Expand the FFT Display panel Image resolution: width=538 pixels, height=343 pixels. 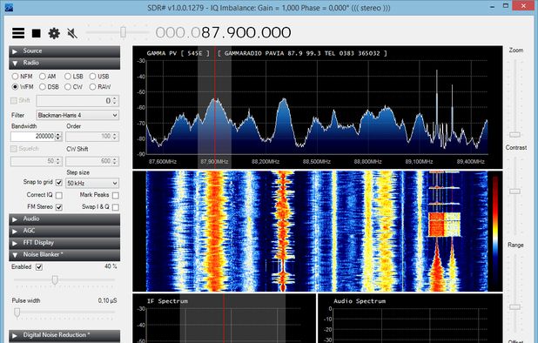coord(64,243)
